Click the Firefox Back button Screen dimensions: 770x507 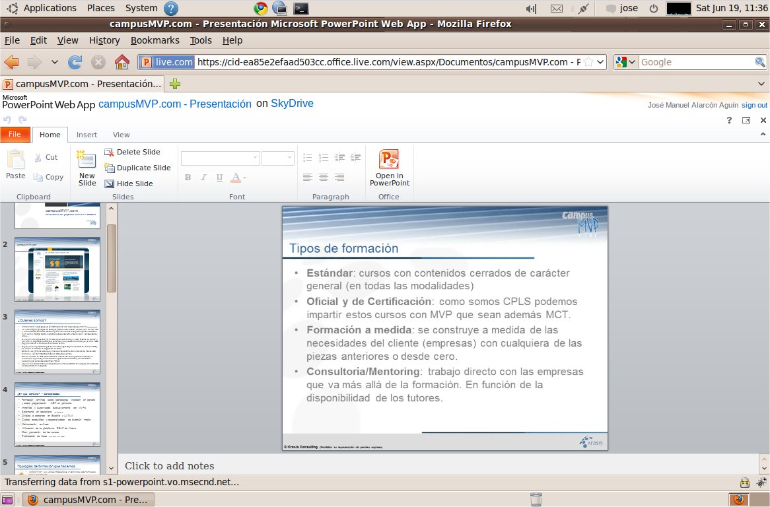pyautogui.click(x=11, y=62)
